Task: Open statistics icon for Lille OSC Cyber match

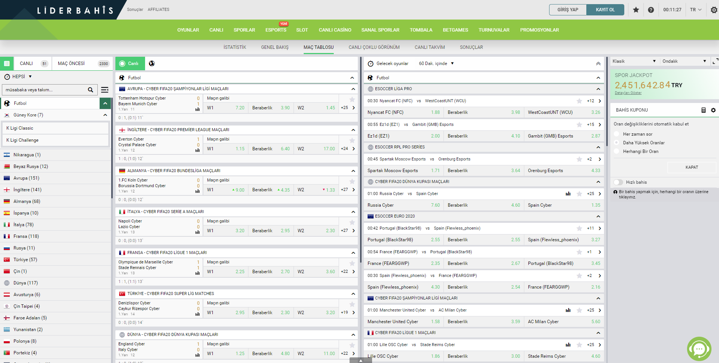Action: [568, 345]
